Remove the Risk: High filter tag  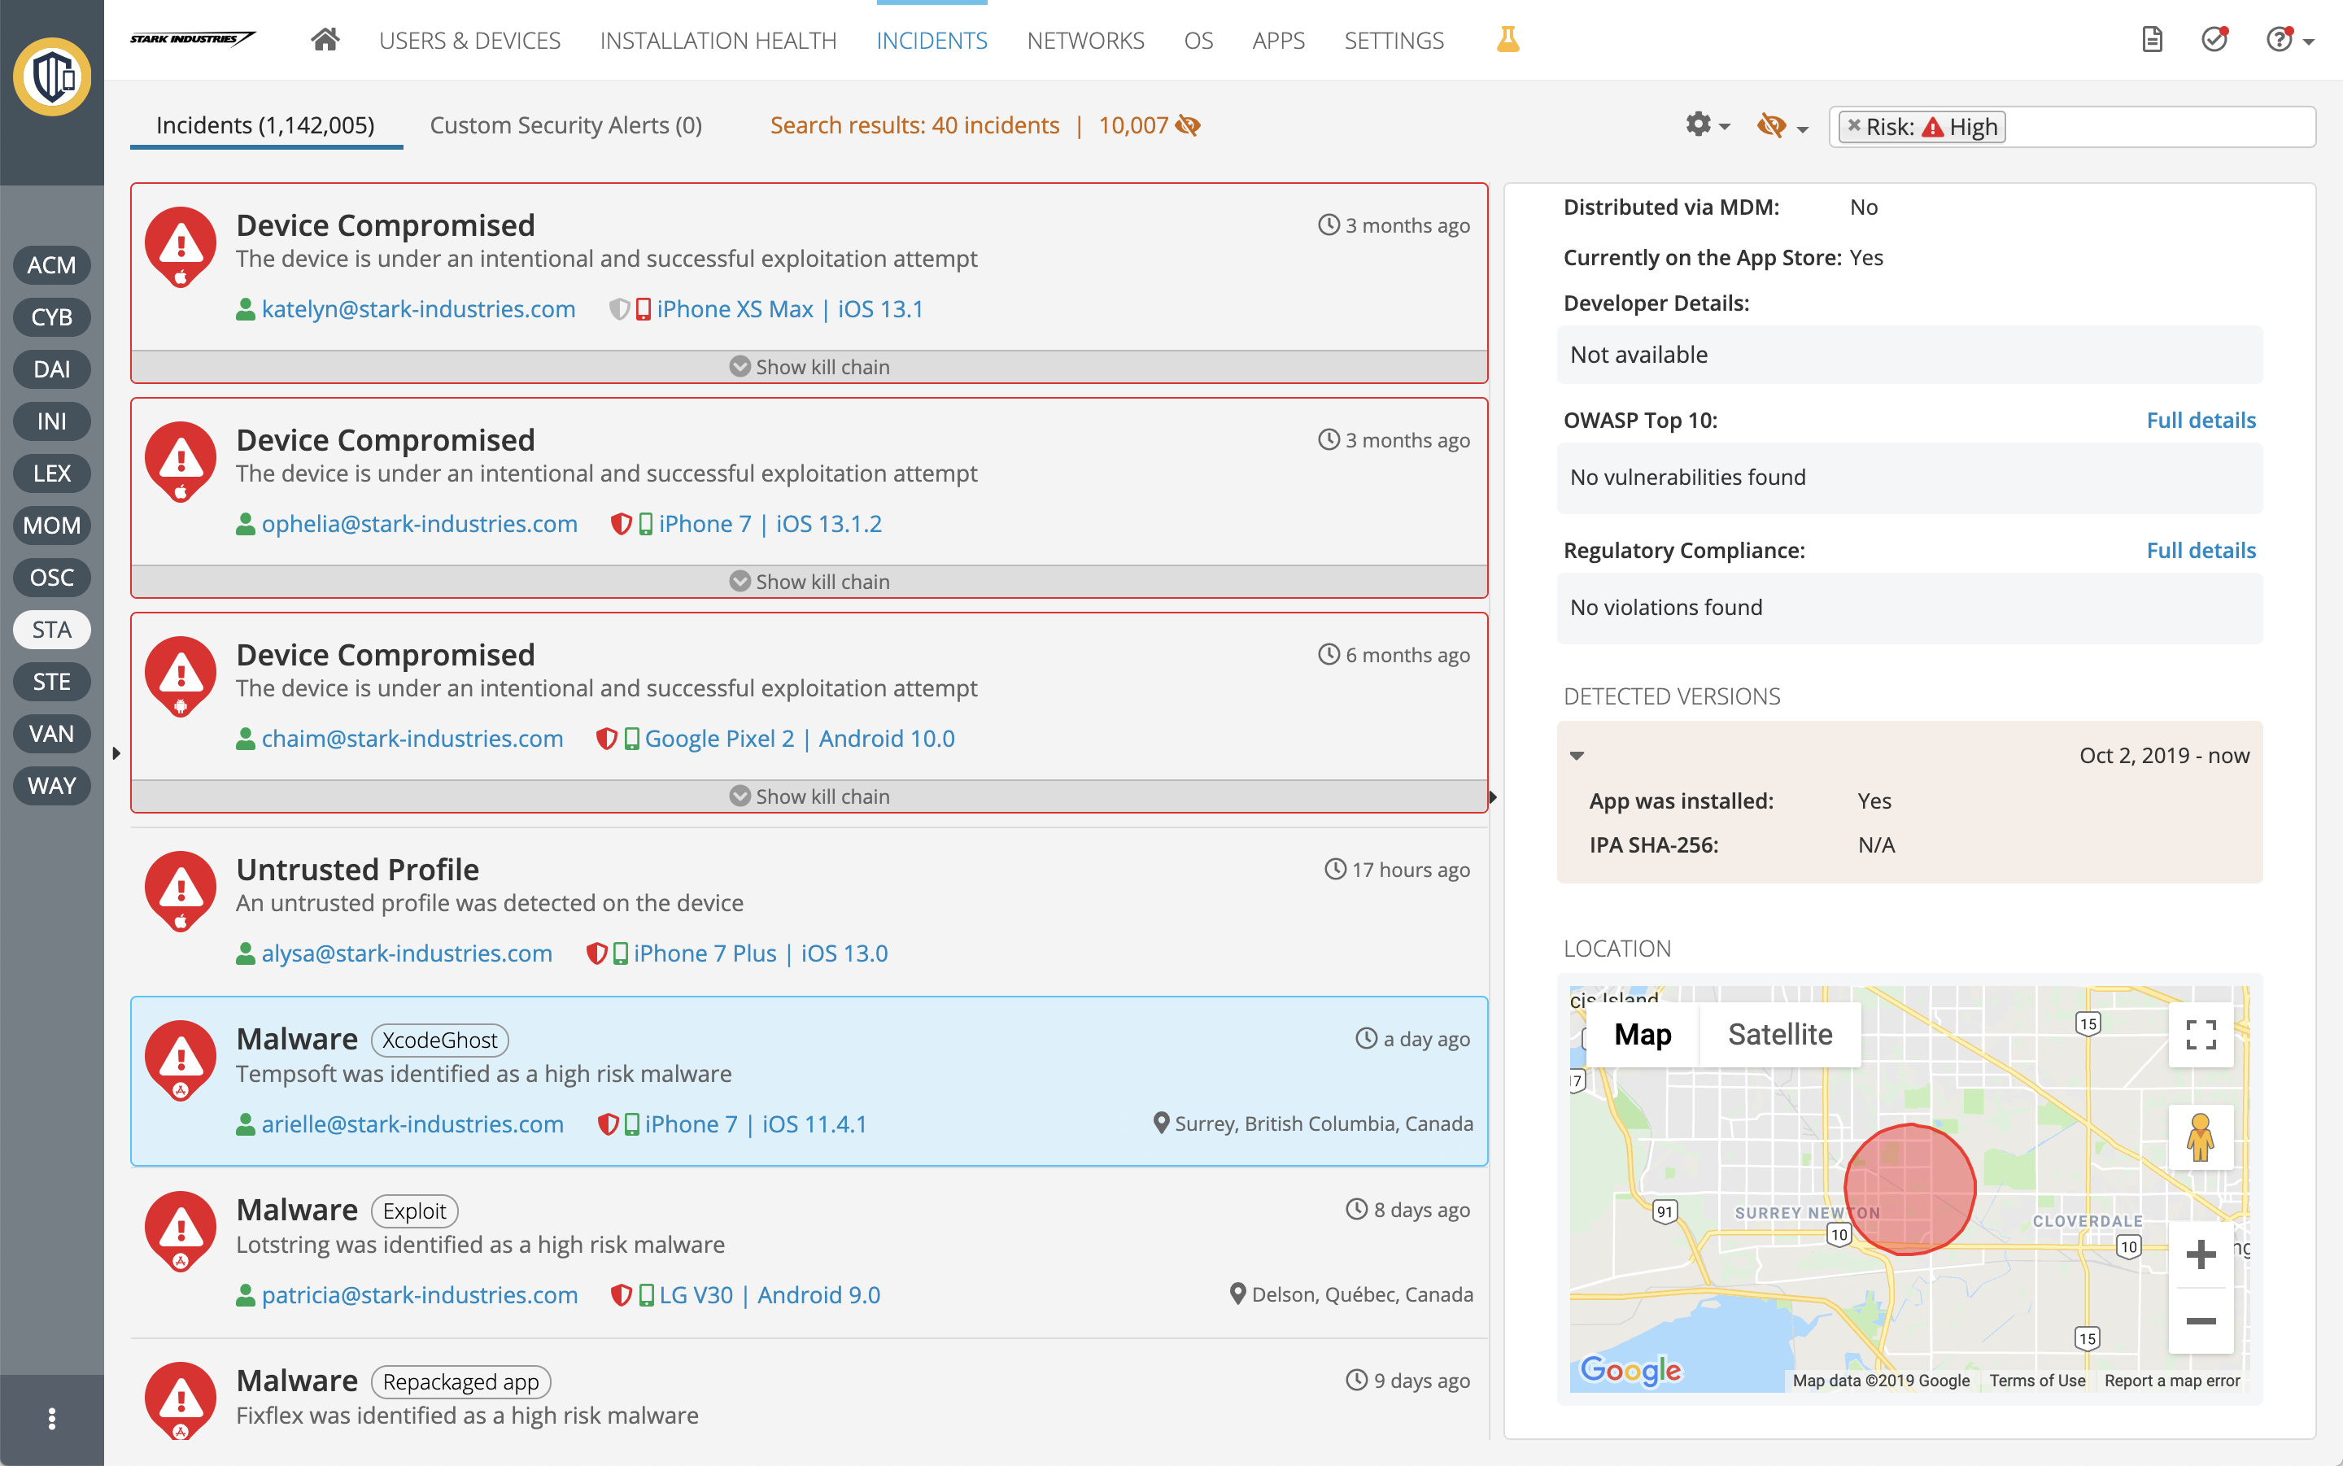1853,126
